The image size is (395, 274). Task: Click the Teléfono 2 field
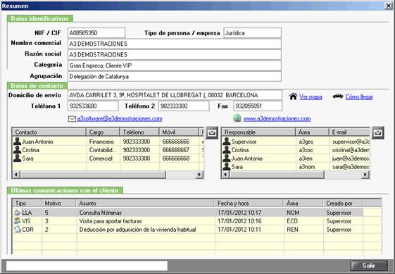184,106
